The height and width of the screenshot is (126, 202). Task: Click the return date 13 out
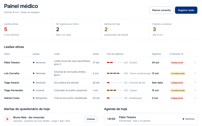155,73
